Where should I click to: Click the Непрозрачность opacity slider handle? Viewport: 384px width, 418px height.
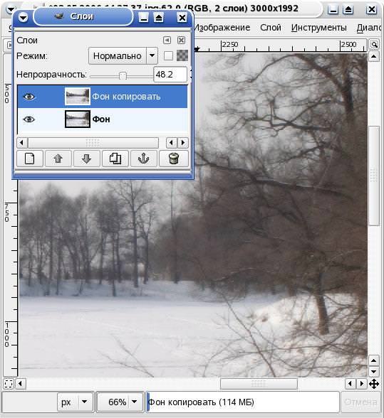[x=123, y=75]
